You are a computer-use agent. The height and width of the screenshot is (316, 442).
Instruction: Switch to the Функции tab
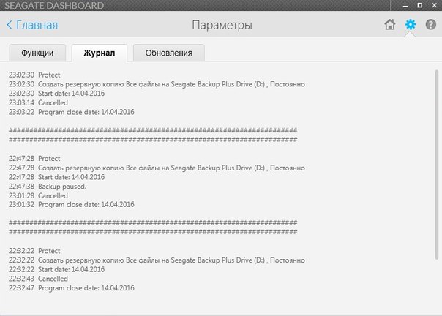tap(37, 53)
